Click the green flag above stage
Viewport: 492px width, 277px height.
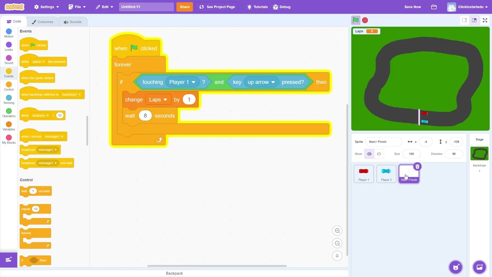pos(356,20)
